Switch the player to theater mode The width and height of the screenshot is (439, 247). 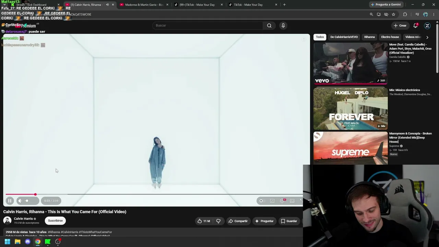point(292,201)
